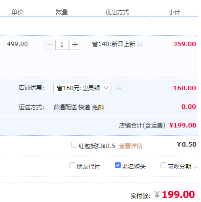Click the quantity input field
The height and width of the screenshot is (202, 201).
click(x=62, y=45)
